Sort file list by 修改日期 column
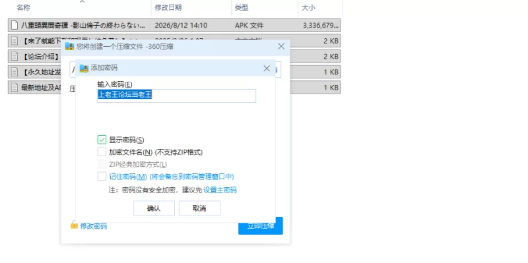This screenshot has width=528, height=263. pos(168,8)
